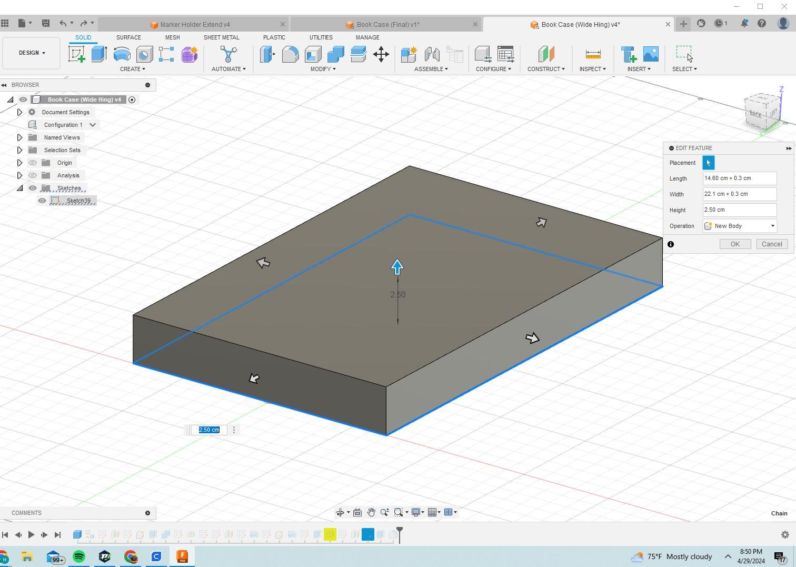Open Spotify from the taskbar
The width and height of the screenshot is (796, 567).
(x=79, y=556)
